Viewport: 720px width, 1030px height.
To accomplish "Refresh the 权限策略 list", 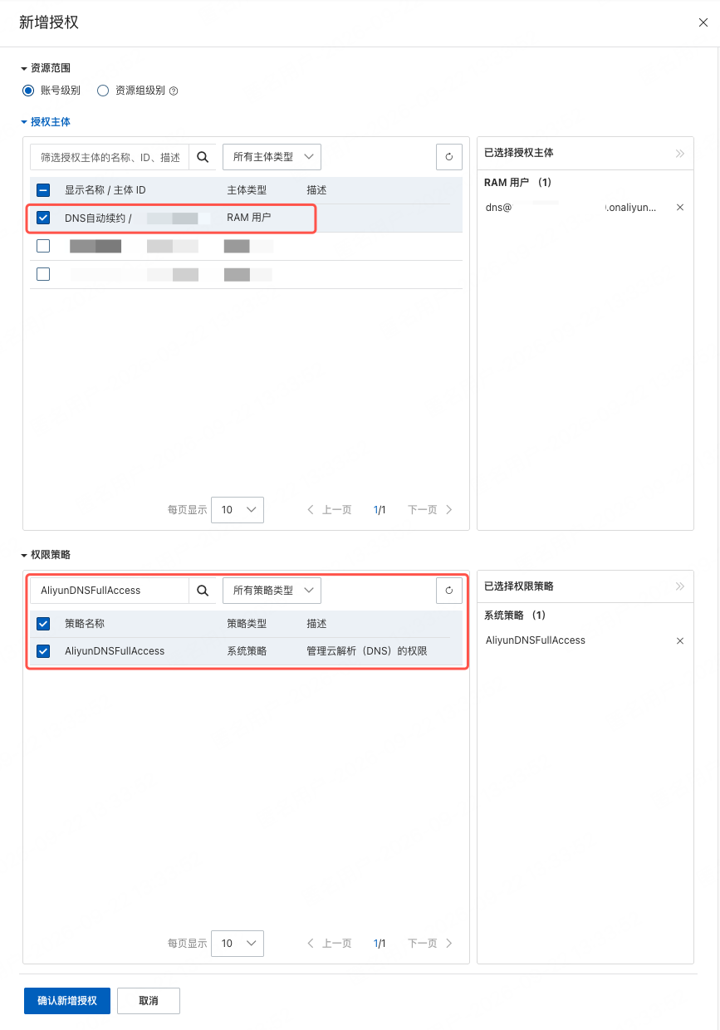I will (449, 591).
